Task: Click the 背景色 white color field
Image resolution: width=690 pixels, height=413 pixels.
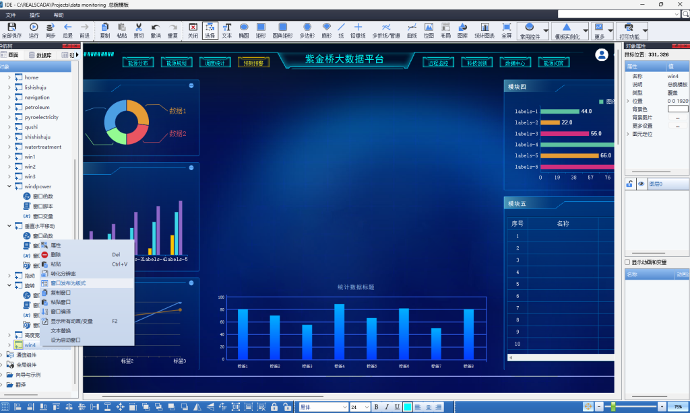Action: click(677, 109)
